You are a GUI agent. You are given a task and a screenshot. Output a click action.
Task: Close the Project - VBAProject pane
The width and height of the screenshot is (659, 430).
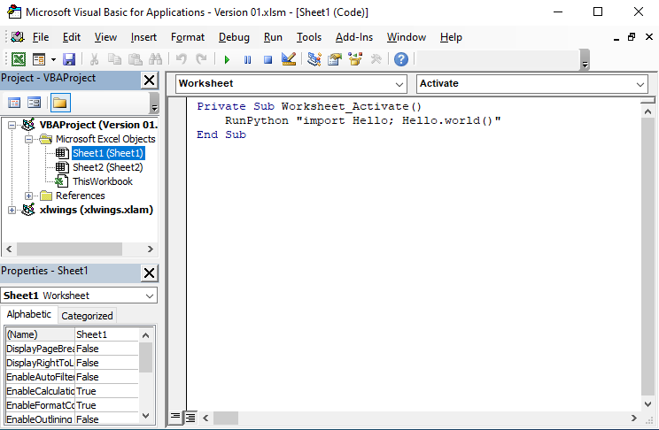[x=149, y=80]
